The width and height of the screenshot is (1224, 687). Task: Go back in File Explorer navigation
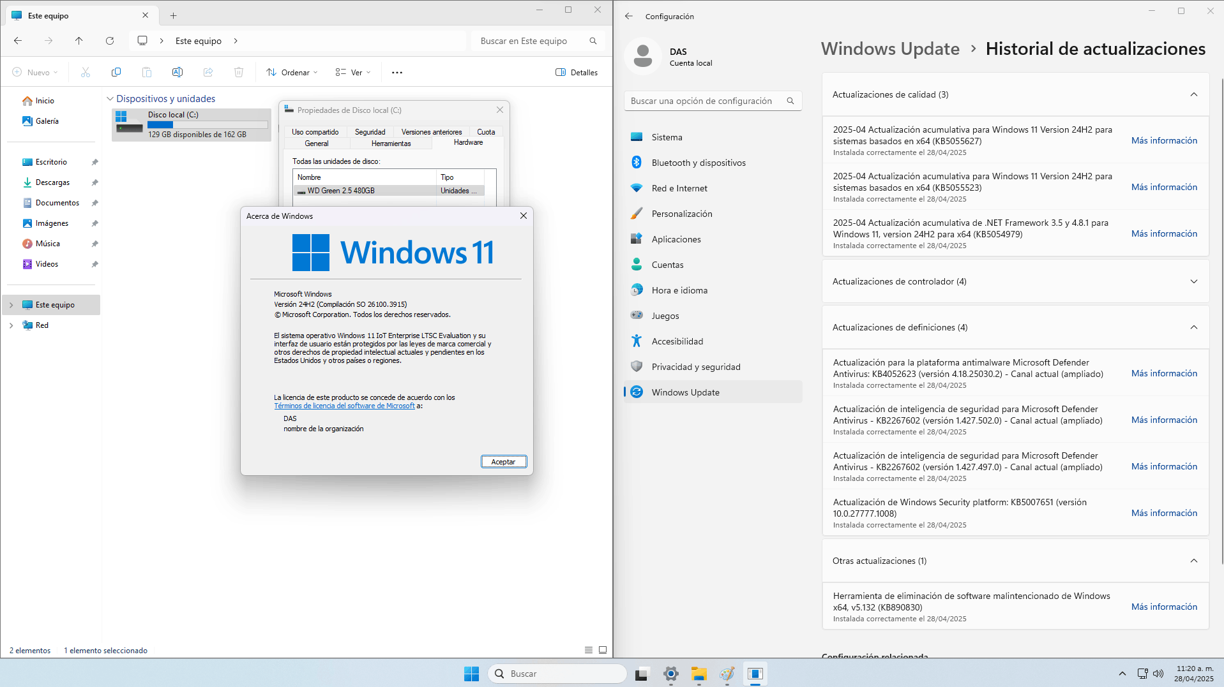coord(18,41)
